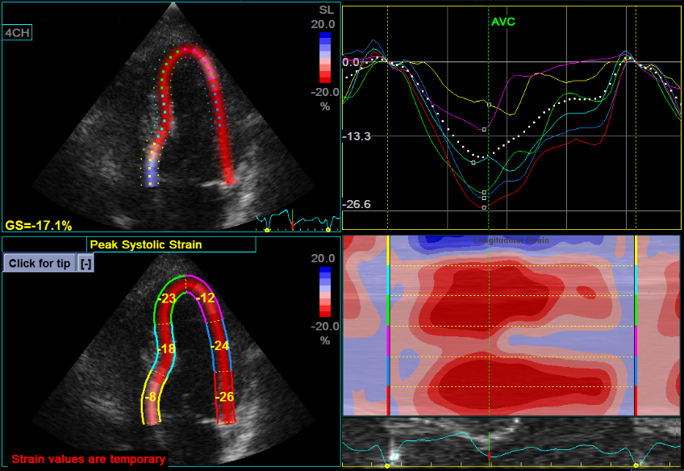Select the -12 strain segment value
This screenshot has height=471, width=684.
pyautogui.click(x=206, y=298)
